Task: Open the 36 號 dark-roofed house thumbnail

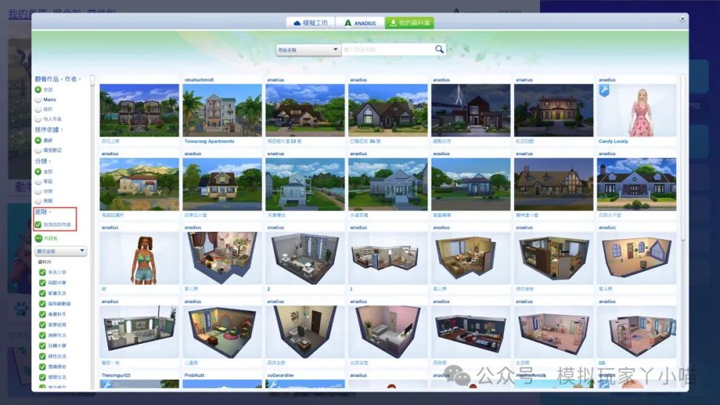Action: 387,110
